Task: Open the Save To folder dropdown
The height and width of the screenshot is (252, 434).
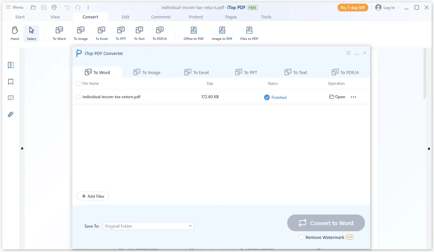Action: [x=148, y=226]
